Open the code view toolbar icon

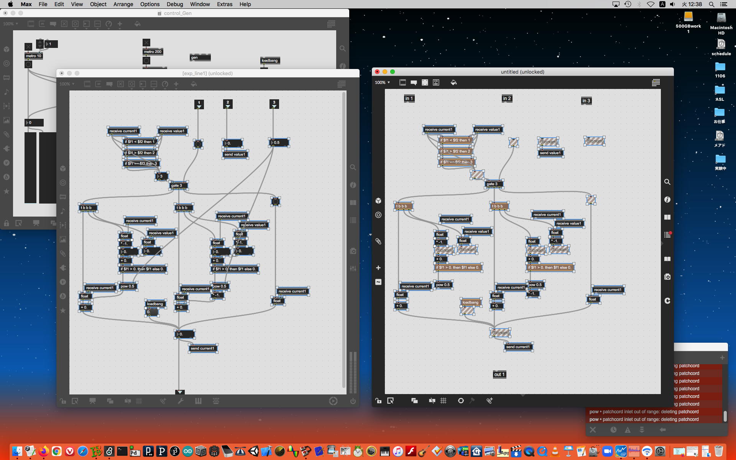tap(436, 82)
